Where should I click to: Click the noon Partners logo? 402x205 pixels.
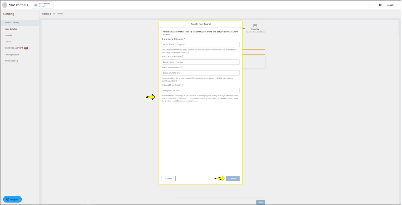[18, 5]
